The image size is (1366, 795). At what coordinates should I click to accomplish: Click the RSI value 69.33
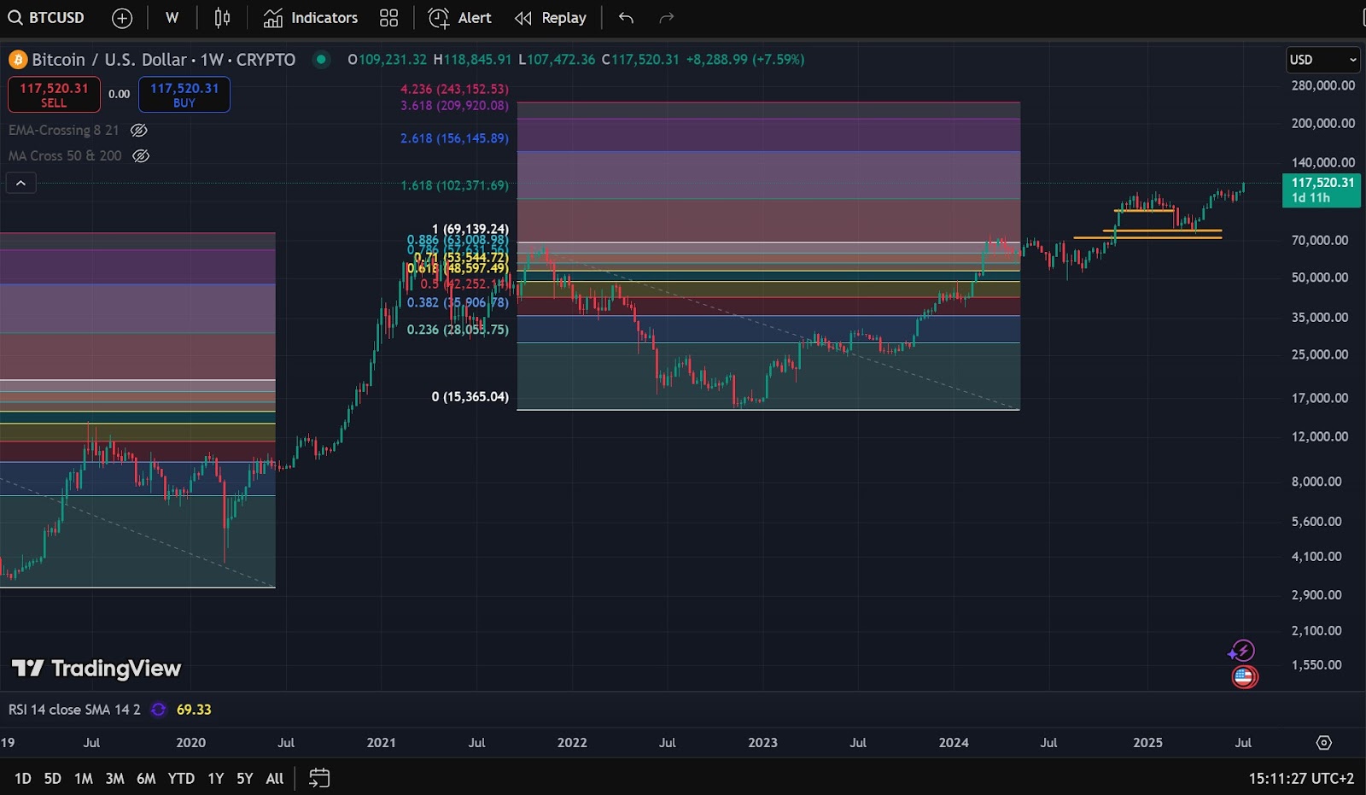[x=194, y=710]
